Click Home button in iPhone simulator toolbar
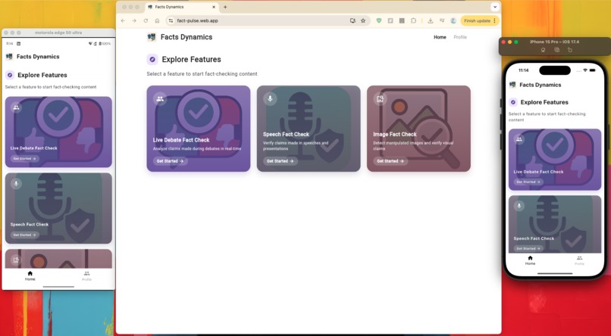Screen dimensions: 611x336 [544, 50]
